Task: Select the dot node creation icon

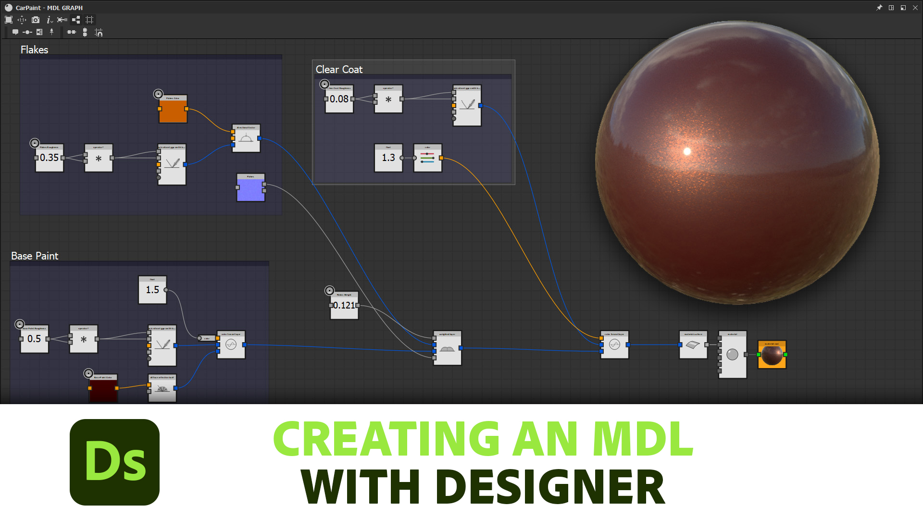Action: 26,32
